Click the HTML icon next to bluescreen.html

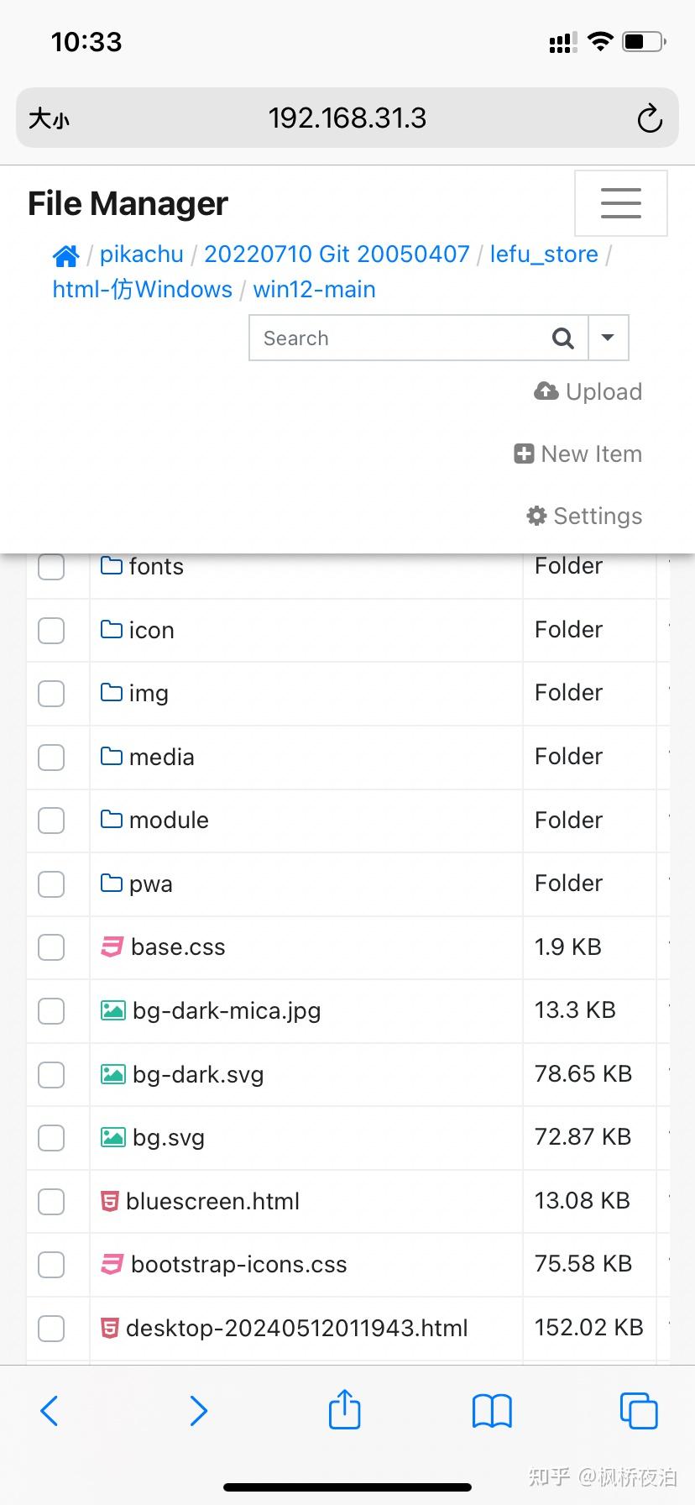[110, 1201]
